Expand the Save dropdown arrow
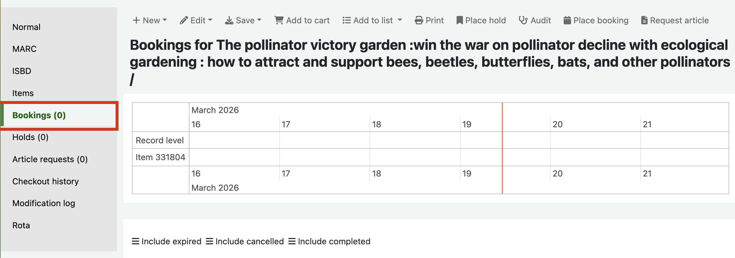This screenshot has height=258, width=735. (x=259, y=20)
